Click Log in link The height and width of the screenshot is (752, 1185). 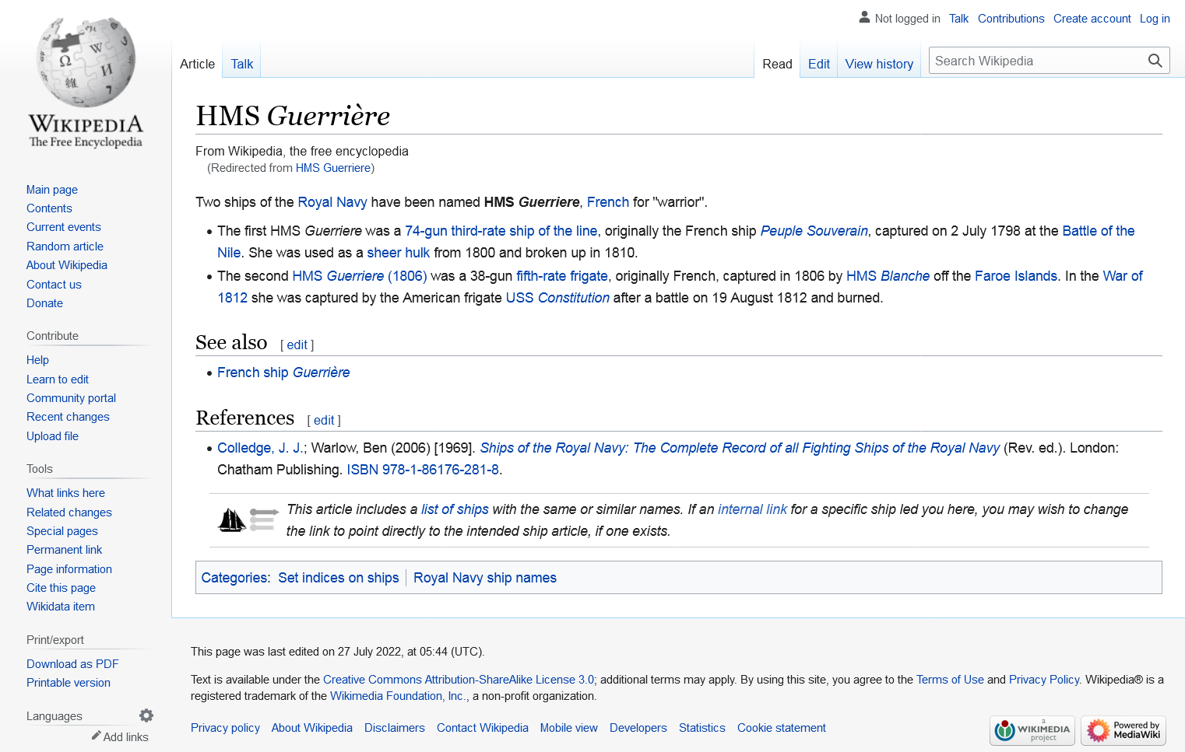pos(1155,19)
